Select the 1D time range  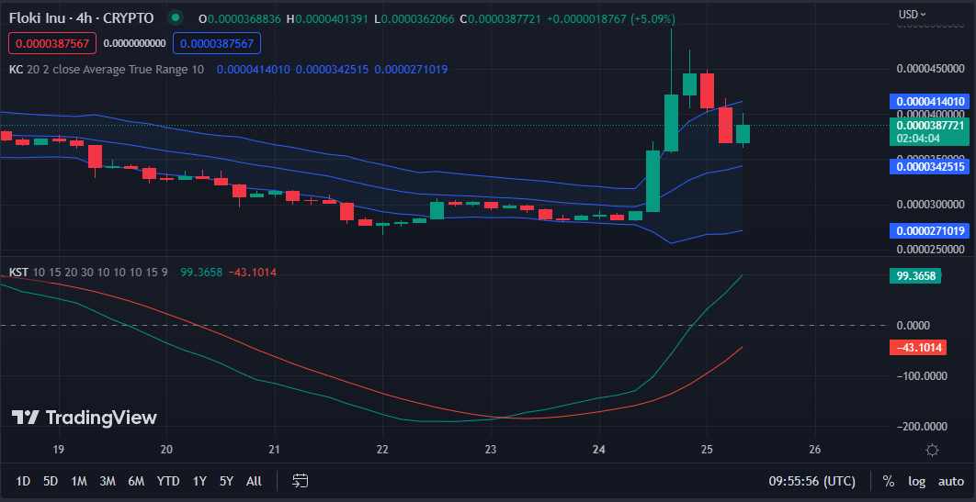pos(23,481)
